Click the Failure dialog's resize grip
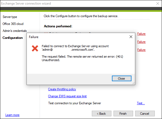This screenshot has width=162, height=119. click(134, 83)
